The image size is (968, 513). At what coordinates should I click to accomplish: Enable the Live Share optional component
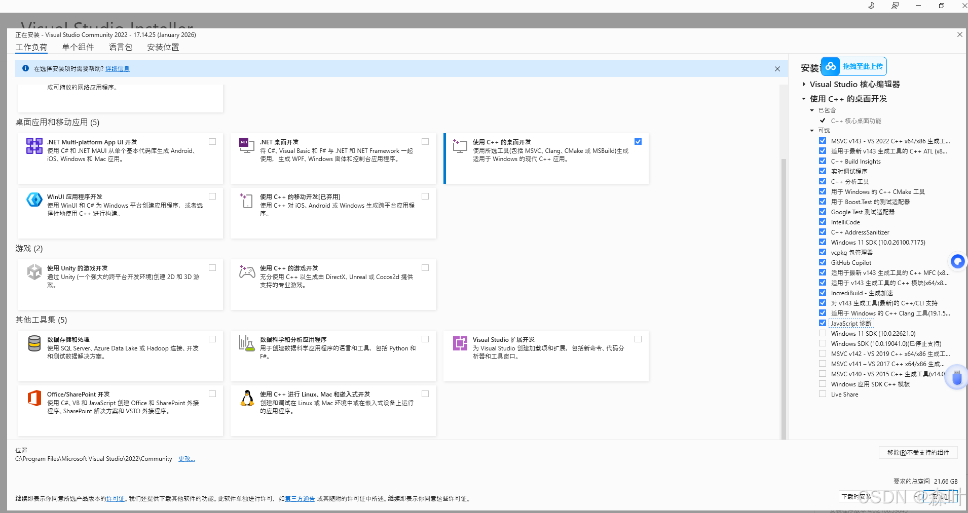point(823,394)
